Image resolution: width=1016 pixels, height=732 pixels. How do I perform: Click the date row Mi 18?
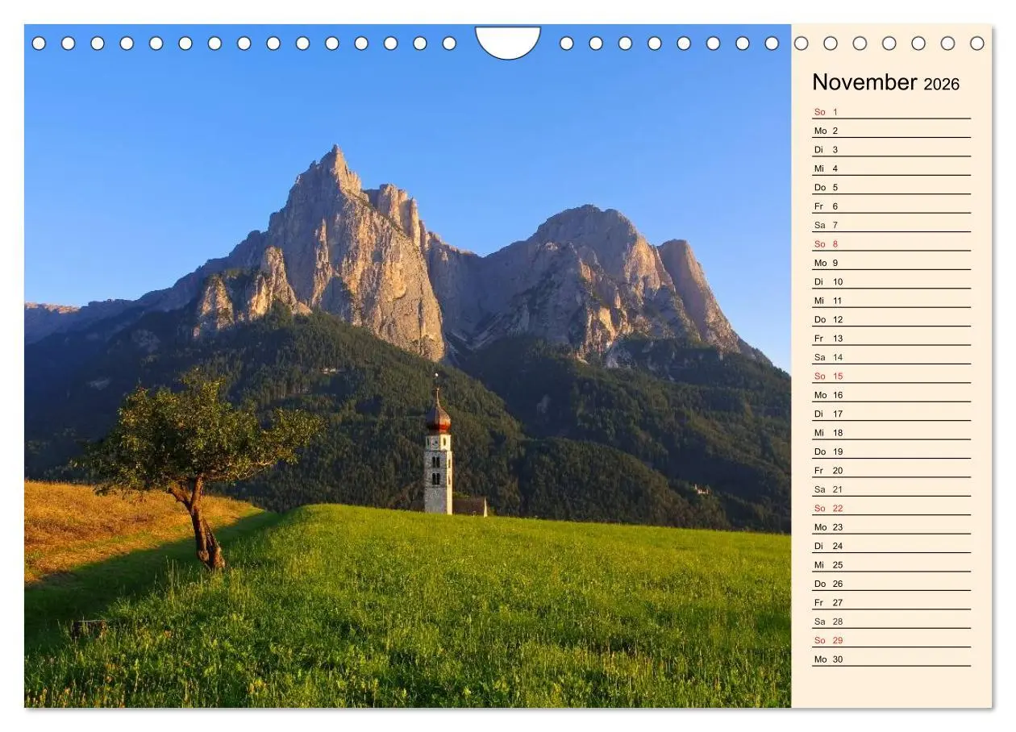click(x=827, y=432)
